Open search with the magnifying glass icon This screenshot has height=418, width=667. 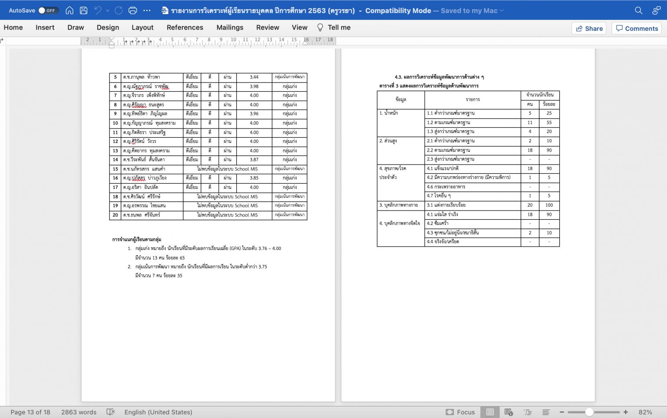(638, 10)
